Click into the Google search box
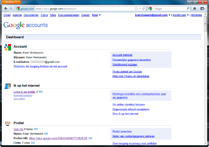 [170, 9]
